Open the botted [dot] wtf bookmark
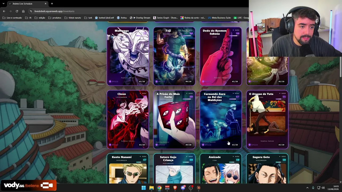342x192 pixels. (104, 18)
